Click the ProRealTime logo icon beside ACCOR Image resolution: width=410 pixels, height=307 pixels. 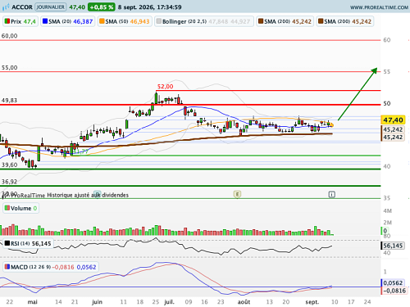point(6,7)
